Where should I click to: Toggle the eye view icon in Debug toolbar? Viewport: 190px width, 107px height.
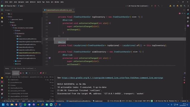coord(26,73)
